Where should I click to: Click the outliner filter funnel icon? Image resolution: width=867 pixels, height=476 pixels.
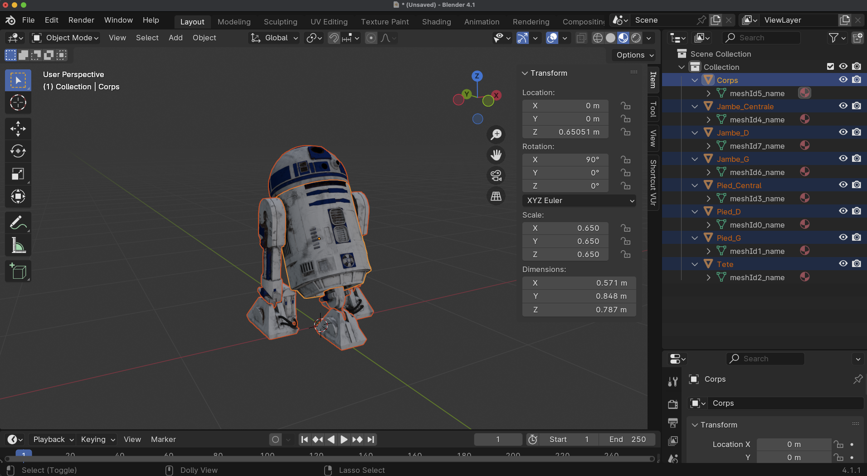[833, 38]
